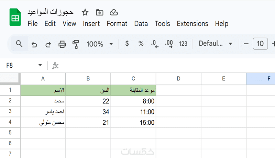Click the undo arrow icon
This screenshot has width=275, height=158.
(34, 44)
